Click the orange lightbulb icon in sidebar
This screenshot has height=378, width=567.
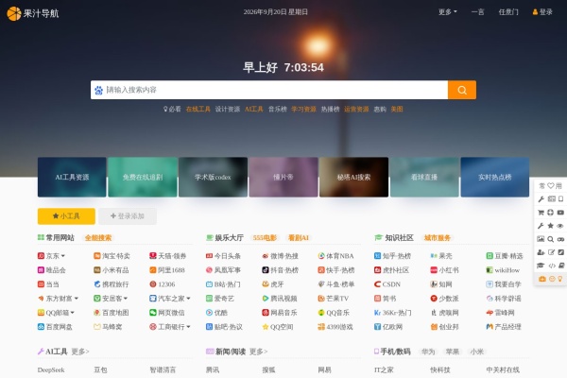pyautogui.click(x=560, y=279)
